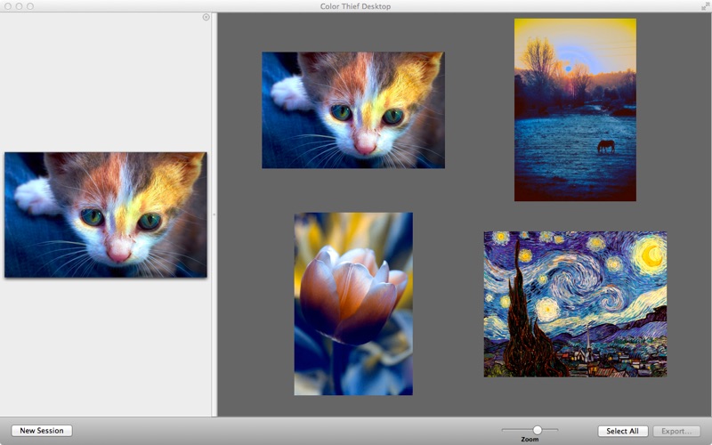
Task: Click the New Session button
Action: click(42, 431)
